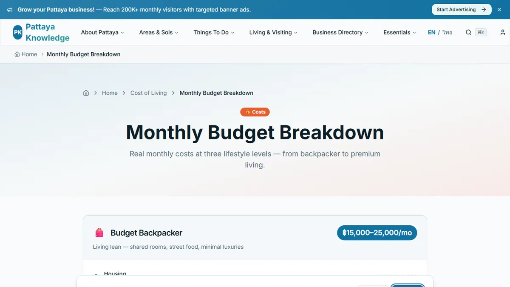The height and width of the screenshot is (287, 510).
Task: Click the ⌘K shortcut badge
Action: click(481, 32)
